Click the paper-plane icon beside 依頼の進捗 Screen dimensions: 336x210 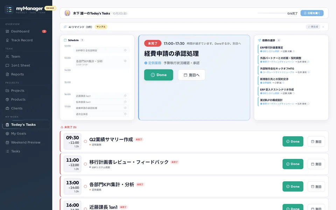[259, 40]
